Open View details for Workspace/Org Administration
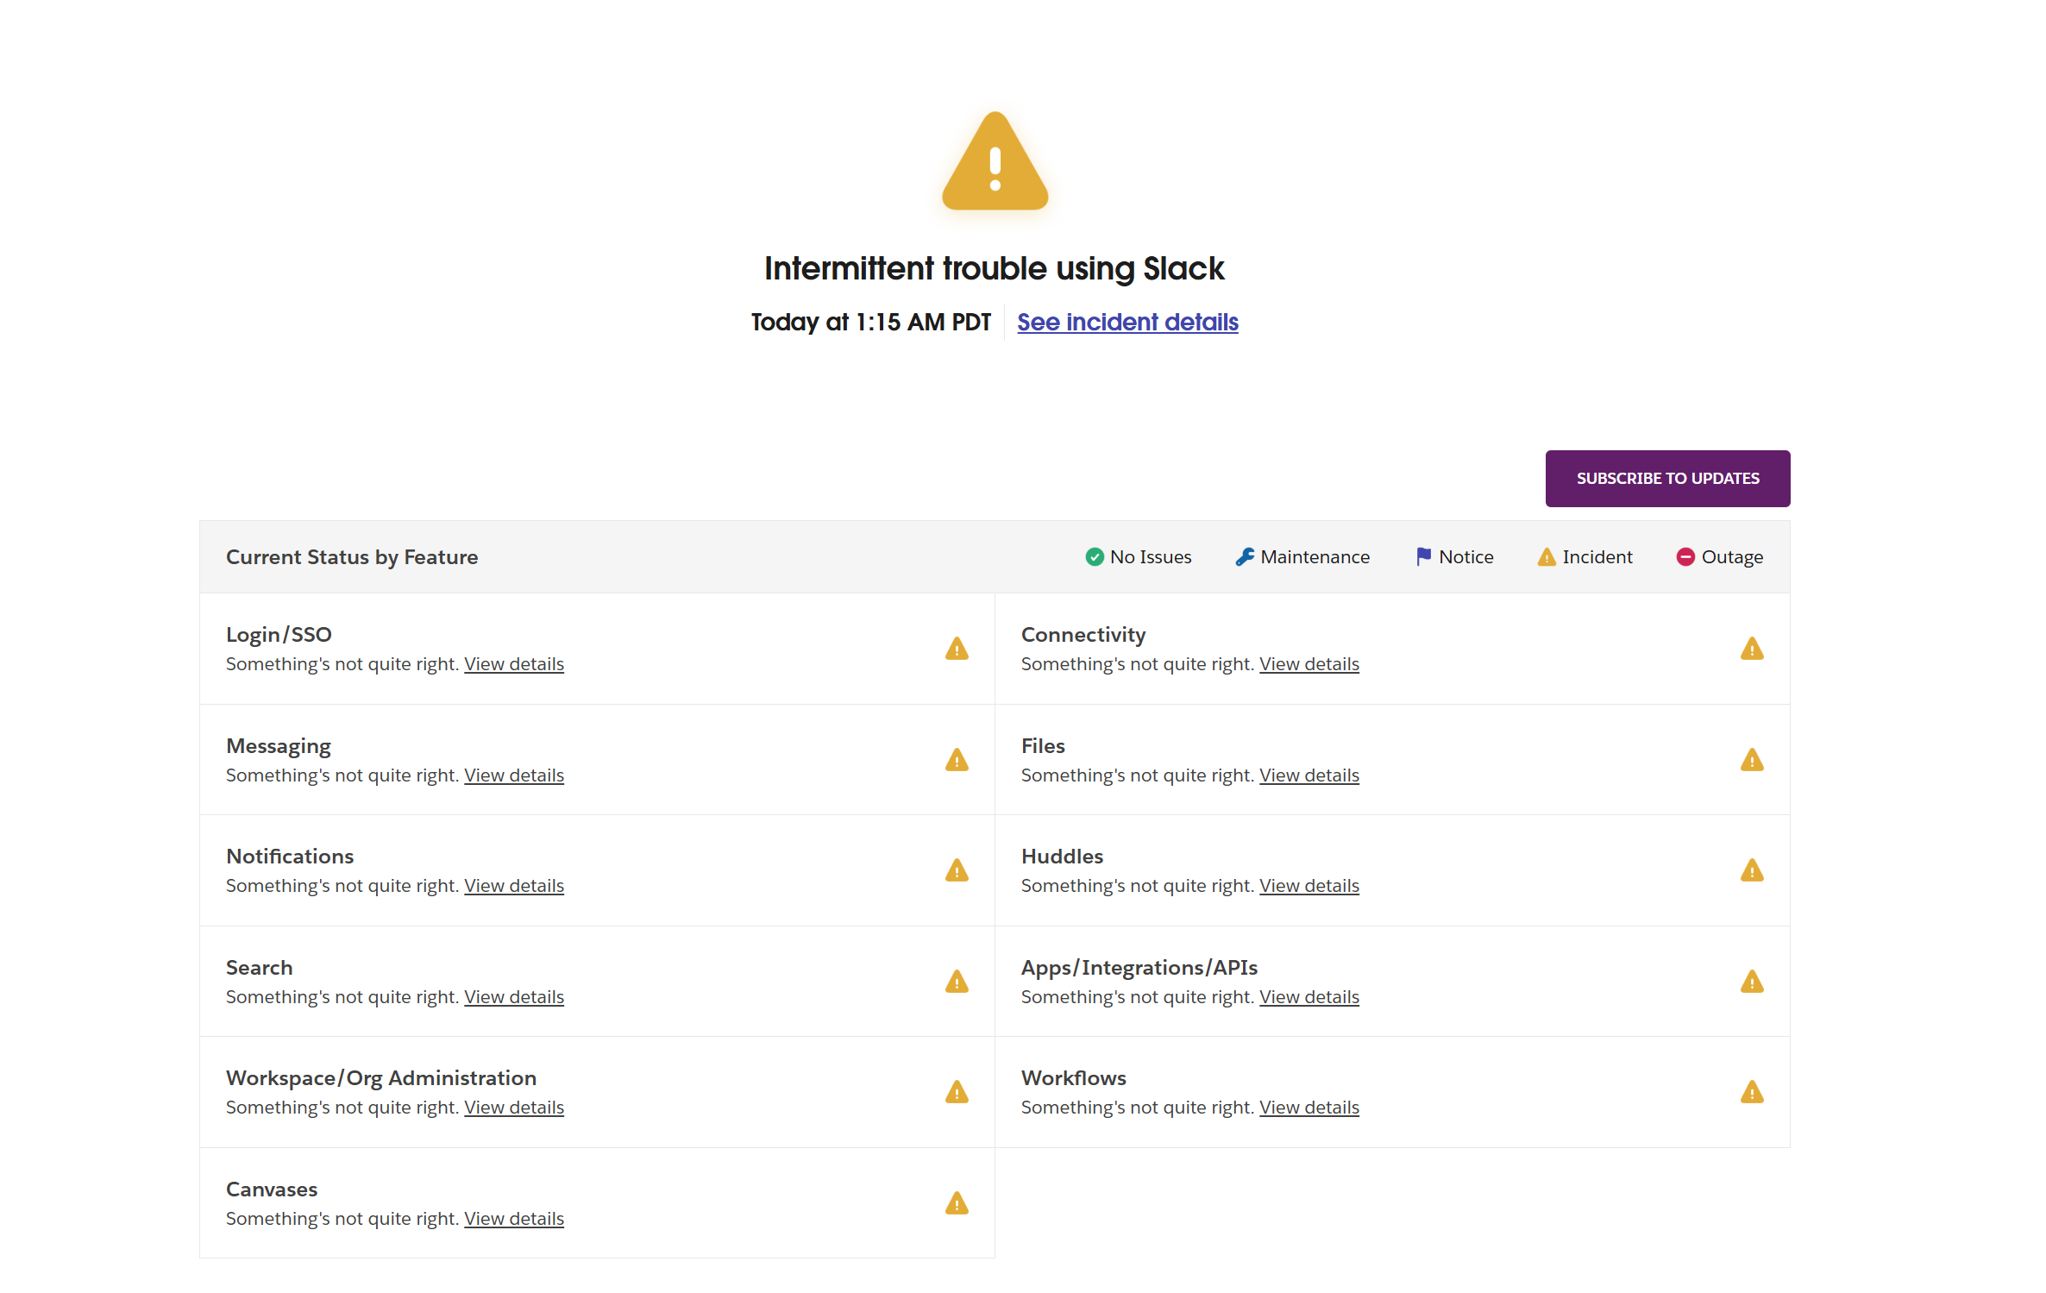The image size is (2046, 1293). (x=513, y=1107)
